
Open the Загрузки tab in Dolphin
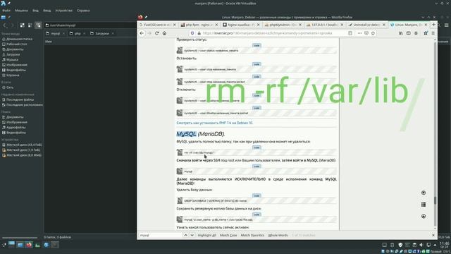click(x=101, y=33)
